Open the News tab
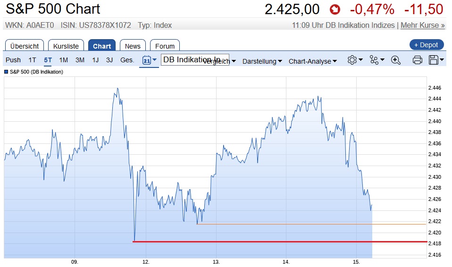 (x=133, y=46)
